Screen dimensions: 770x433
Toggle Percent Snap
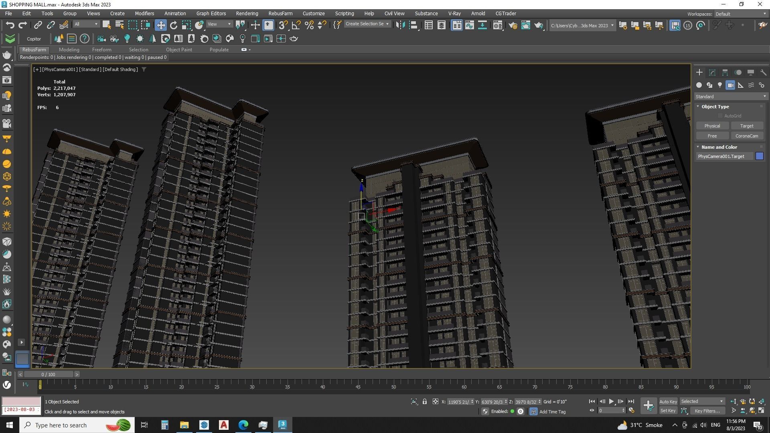pos(309,25)
